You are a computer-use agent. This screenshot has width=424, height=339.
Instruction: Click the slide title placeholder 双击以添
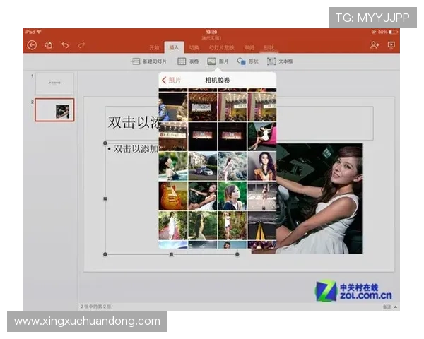point(134,122)
